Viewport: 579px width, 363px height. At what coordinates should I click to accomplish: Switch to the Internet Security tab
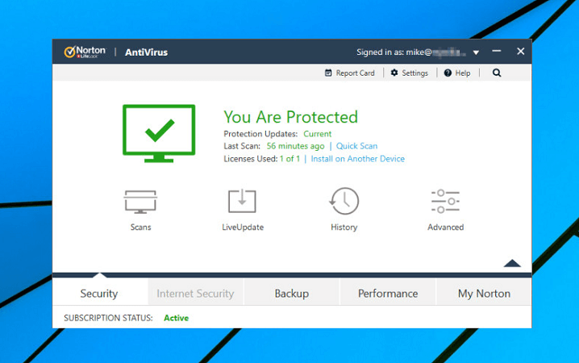[195, 294]
